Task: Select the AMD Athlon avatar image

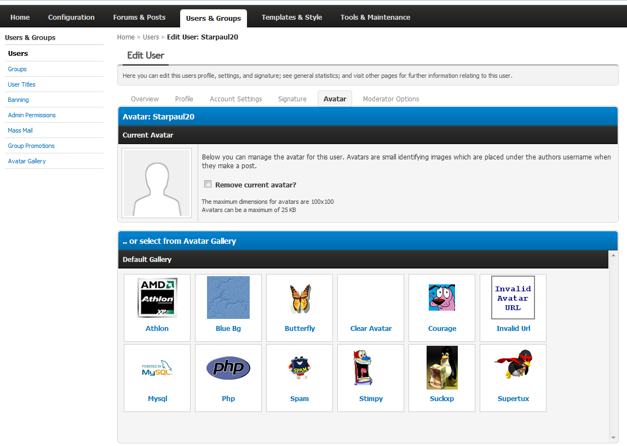Action: click(x=157, y=298)
